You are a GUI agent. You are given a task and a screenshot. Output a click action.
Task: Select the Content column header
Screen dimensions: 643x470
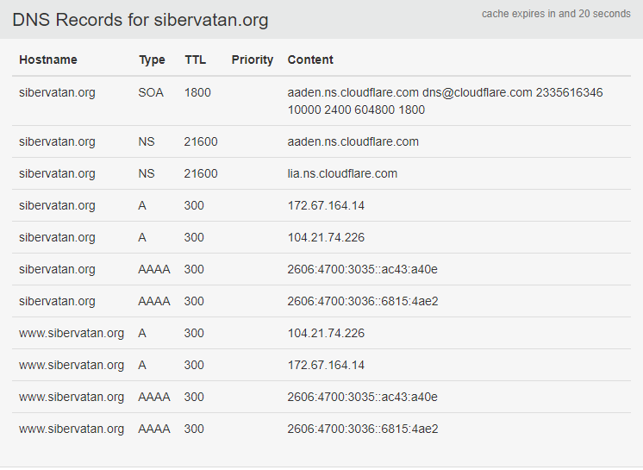click(x=310, y=60)
